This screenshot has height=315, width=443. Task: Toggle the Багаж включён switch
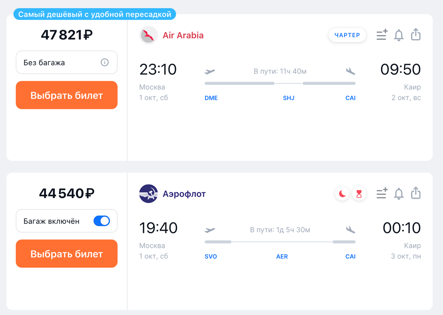pyautogui.click(x=102, y=221)
